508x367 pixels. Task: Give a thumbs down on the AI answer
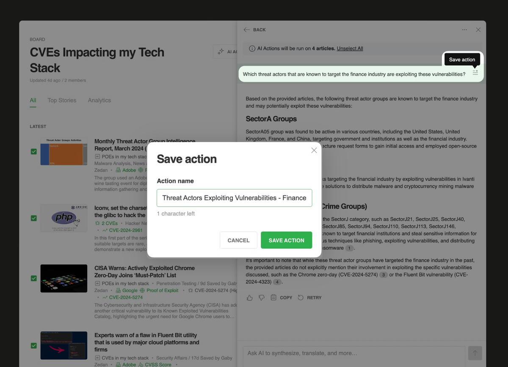[261, 298]
